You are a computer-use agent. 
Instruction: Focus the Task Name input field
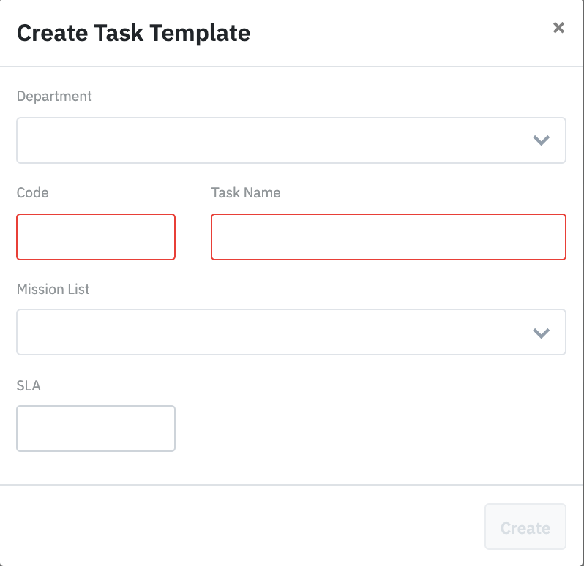388,237
